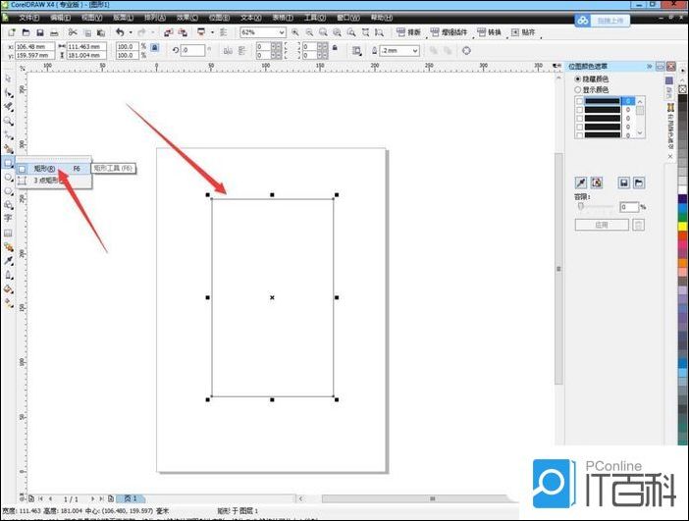The width and height of the screenshot is (689, 521).
Task: Switch to the 页1 page tab
Action: click(131, 498)
